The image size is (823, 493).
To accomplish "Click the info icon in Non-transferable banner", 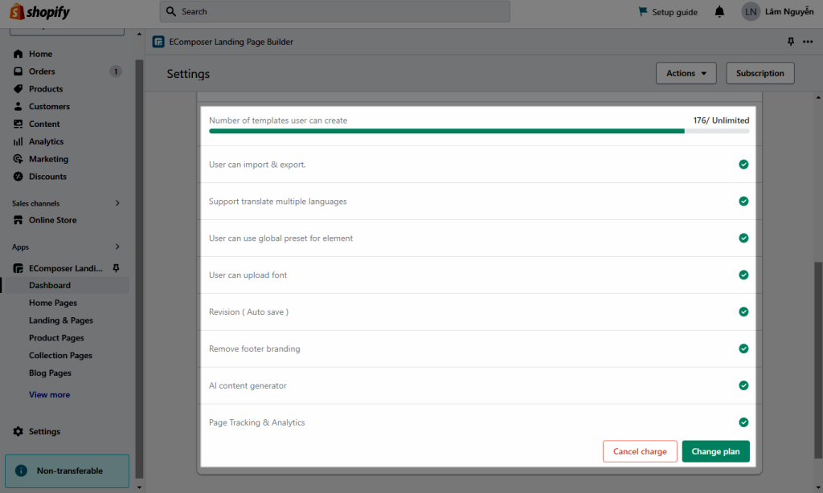I will point(21,471).
